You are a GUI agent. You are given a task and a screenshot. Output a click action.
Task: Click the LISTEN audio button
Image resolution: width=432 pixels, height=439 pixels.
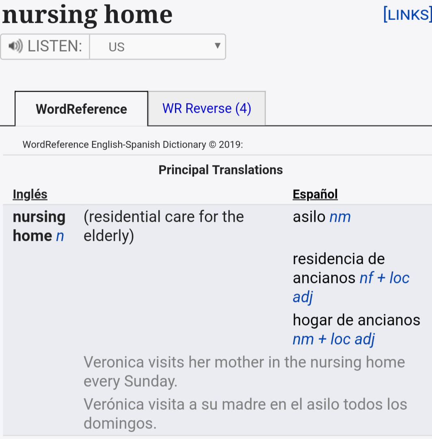pyautogui.click(x=45, y=47)
